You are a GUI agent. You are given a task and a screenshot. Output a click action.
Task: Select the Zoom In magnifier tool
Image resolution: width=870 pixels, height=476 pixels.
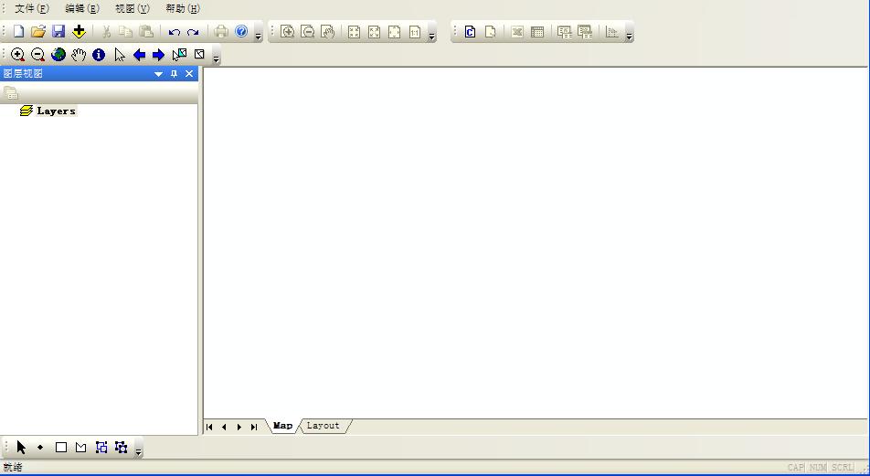[17, 55]
